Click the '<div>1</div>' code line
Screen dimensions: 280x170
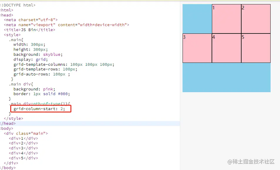23,138
